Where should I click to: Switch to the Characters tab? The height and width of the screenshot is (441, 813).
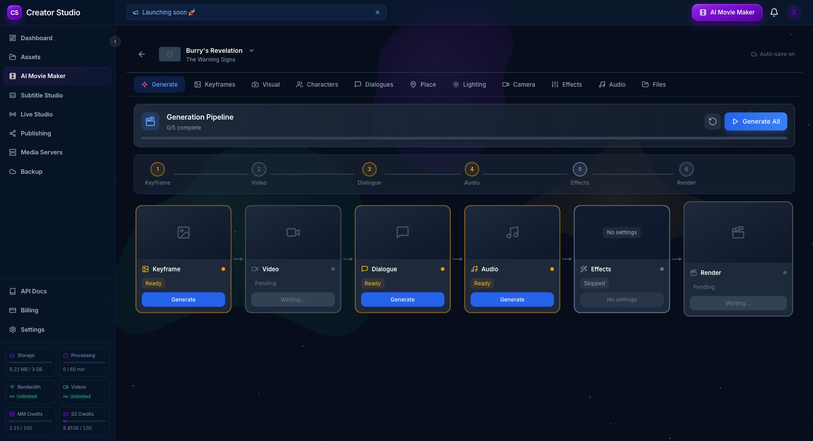[317, 84]
